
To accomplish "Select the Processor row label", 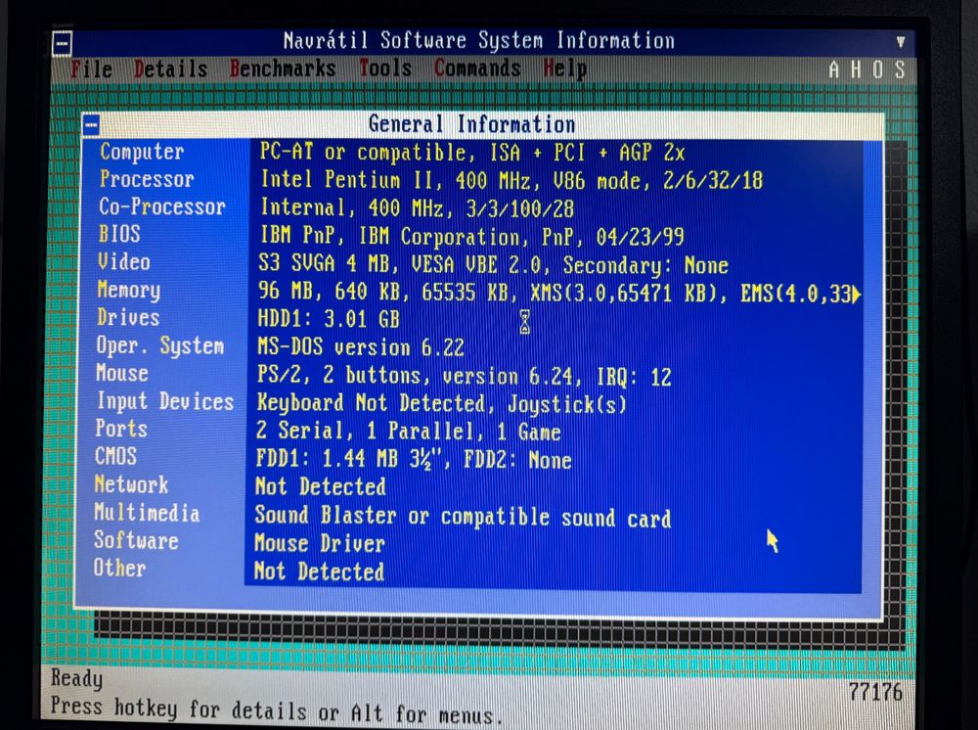I will 147,179.
